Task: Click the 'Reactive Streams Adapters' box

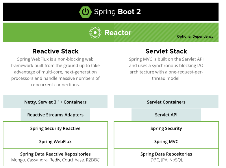Action: (55, 115)
